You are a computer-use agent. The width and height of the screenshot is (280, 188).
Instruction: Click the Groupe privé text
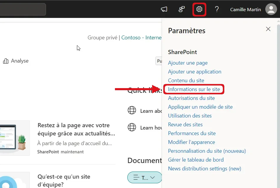coord(102,38)
